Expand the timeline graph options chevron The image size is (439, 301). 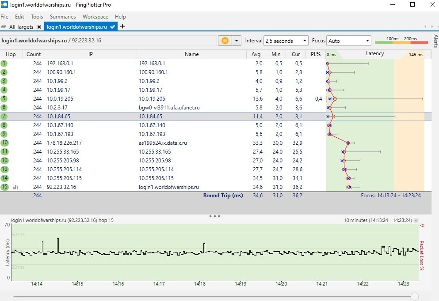[416, 221]
